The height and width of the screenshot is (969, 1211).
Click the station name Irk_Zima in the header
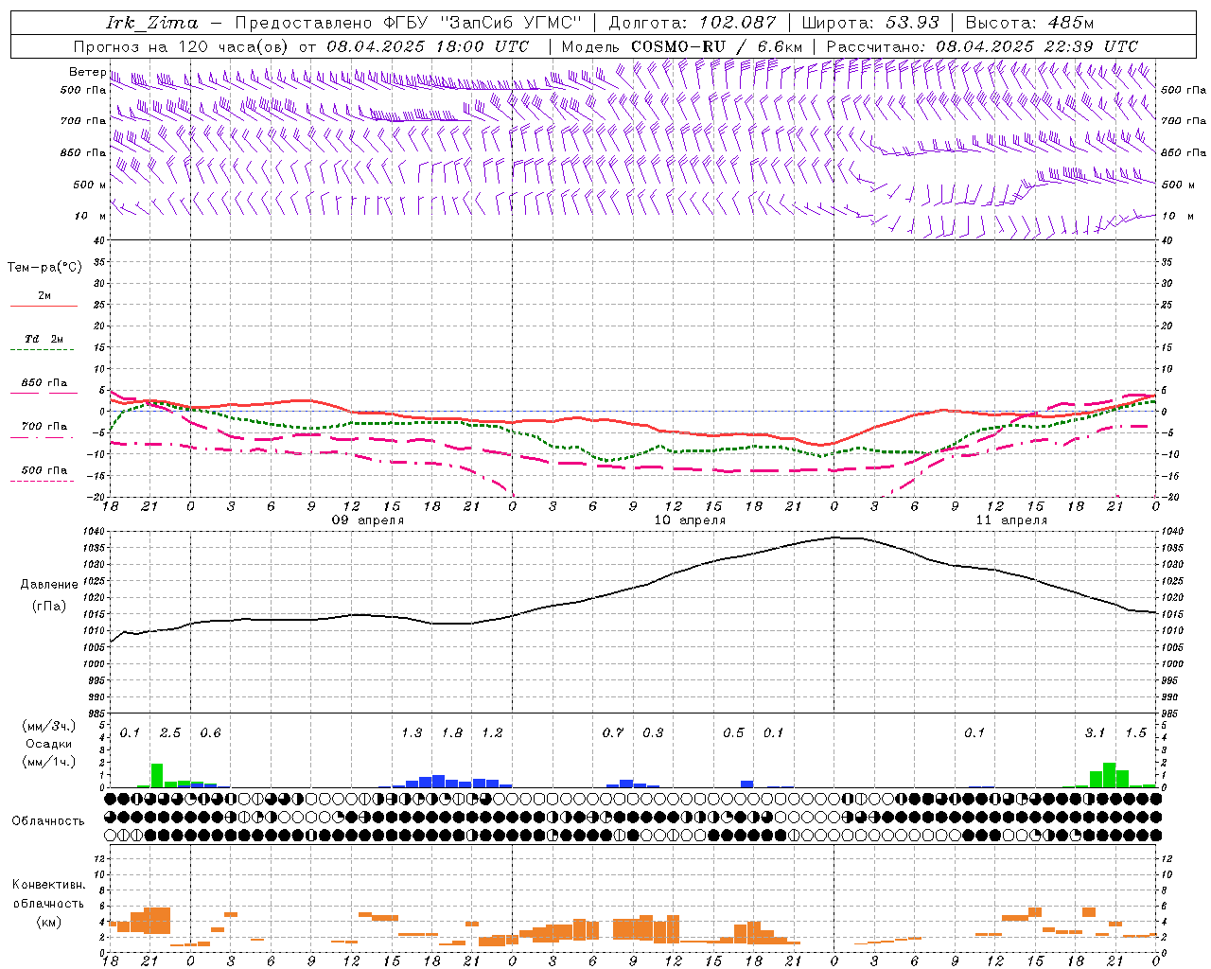coord(151,23)
